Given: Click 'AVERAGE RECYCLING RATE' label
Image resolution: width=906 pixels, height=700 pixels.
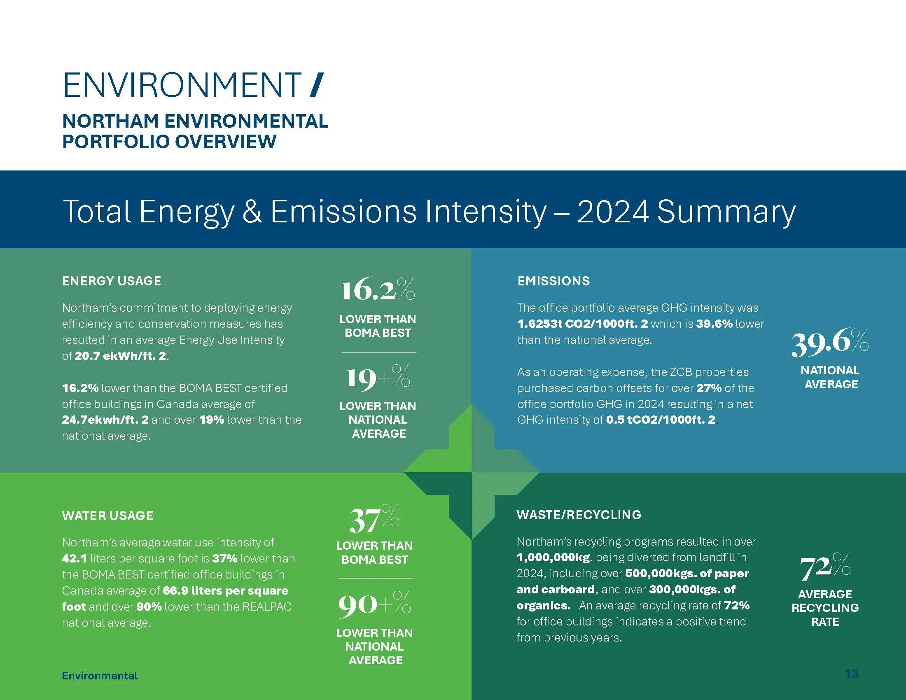Looking at the screenshot, I should (825, 607).
